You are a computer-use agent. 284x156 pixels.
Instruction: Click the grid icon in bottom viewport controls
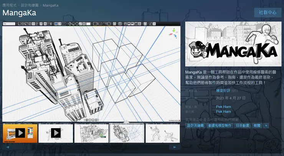click(x=87, y=120)
